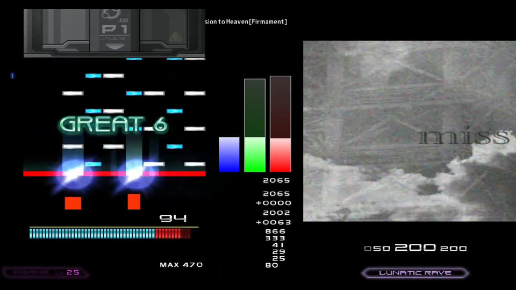Screen dimensions: 516x290
Task: Click the 050 minimum BPM value
Action: pyautogui.click(x=377, y=249)
